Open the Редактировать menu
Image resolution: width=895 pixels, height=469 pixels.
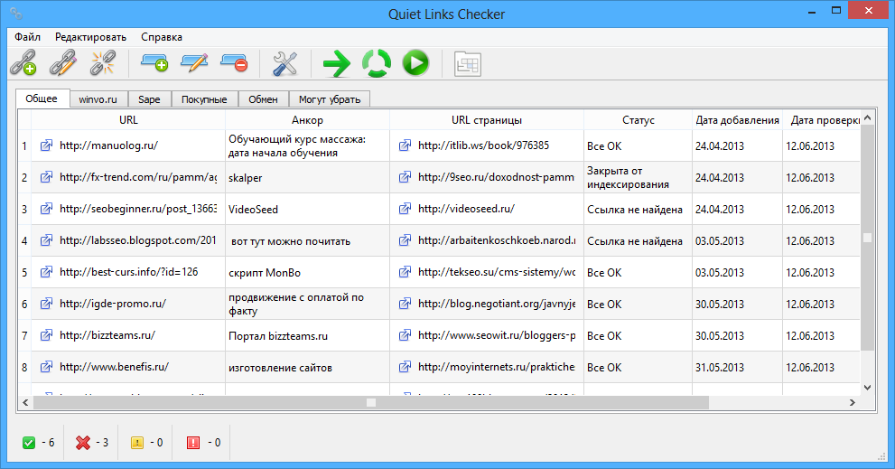pos(90,37)
